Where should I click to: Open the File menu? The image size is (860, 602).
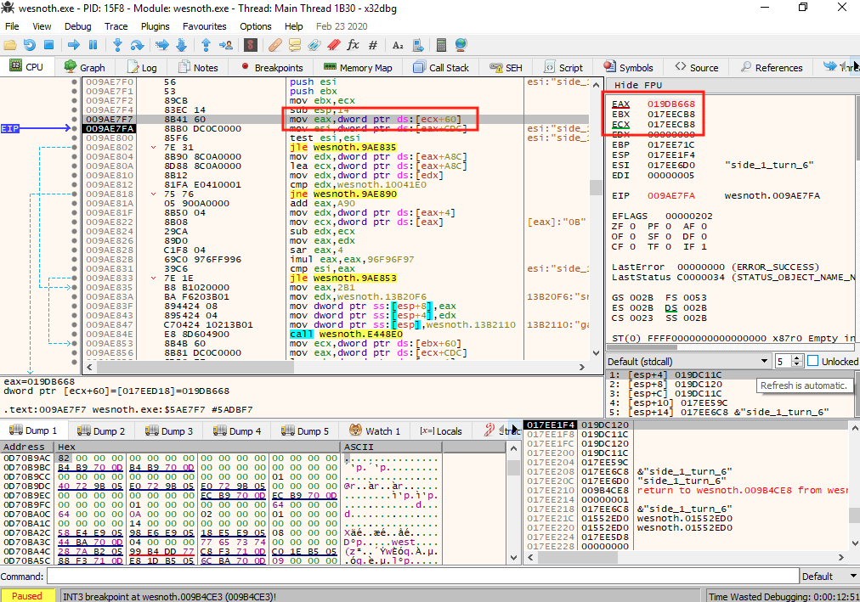12,26
